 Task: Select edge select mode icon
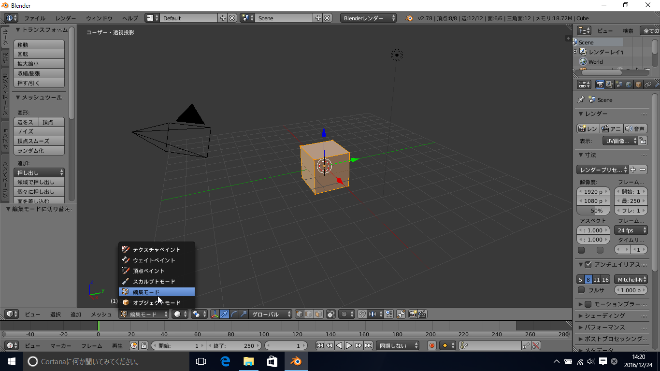click(309, 314)
